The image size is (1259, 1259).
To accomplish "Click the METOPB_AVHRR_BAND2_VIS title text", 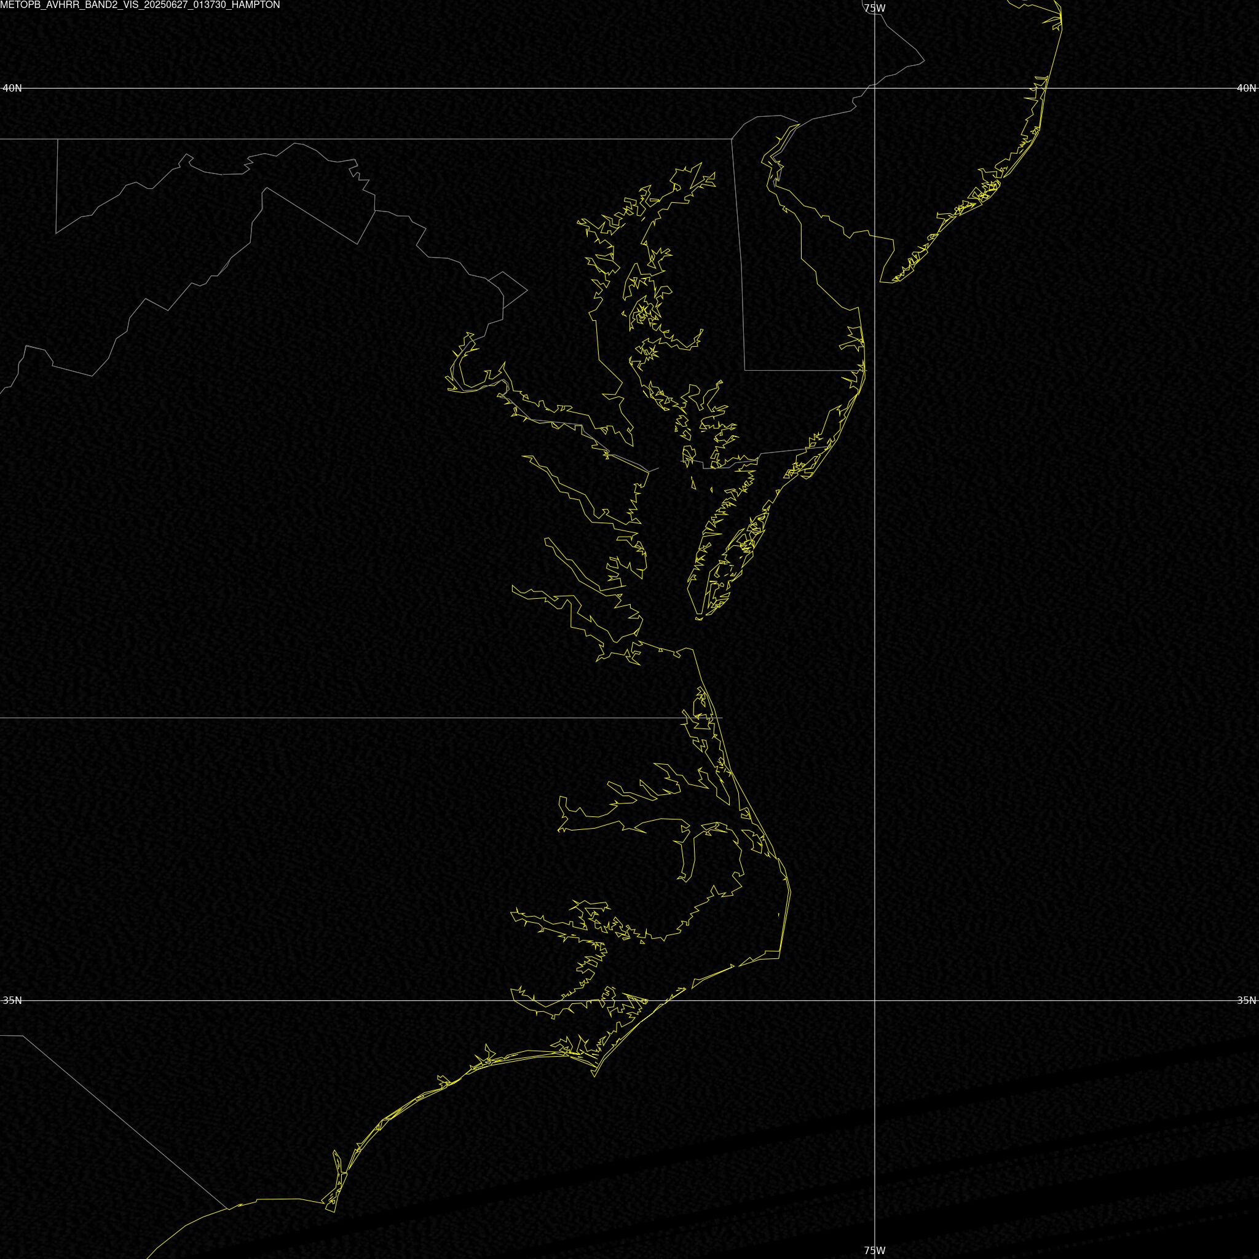I will point(140,4).
